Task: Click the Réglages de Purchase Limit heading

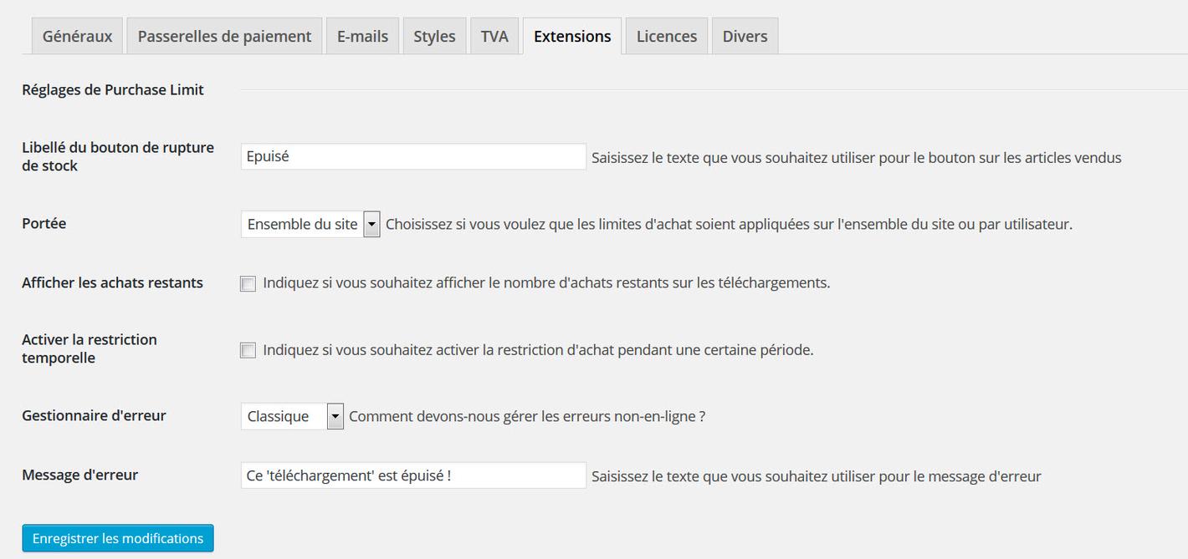Action: tap(113, 89)
